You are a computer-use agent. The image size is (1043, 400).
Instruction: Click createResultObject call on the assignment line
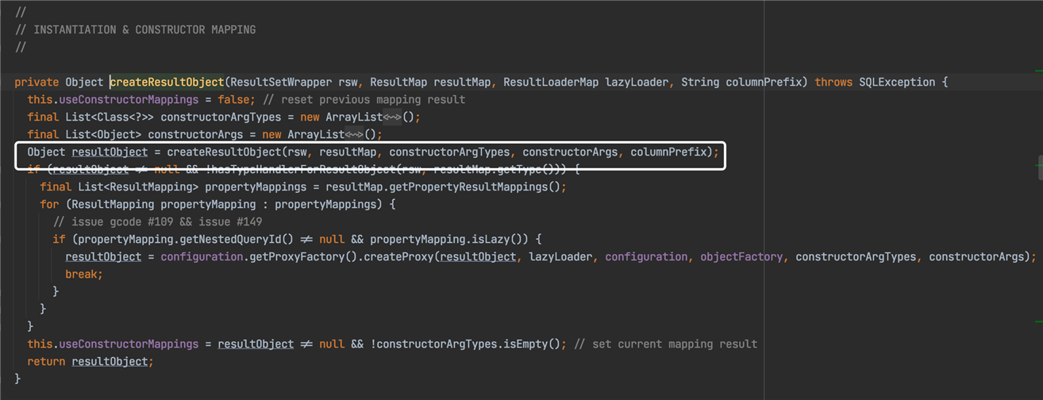[224, 152]
